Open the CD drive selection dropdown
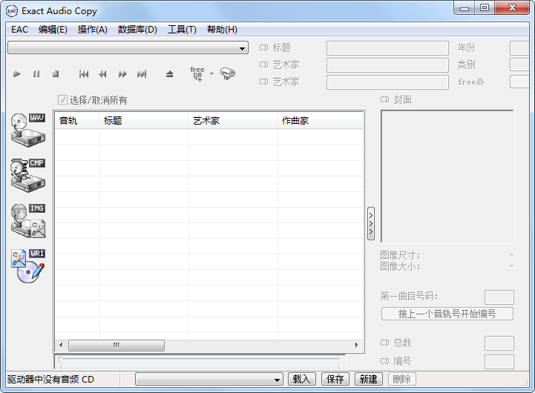 (x=128, y=48)
